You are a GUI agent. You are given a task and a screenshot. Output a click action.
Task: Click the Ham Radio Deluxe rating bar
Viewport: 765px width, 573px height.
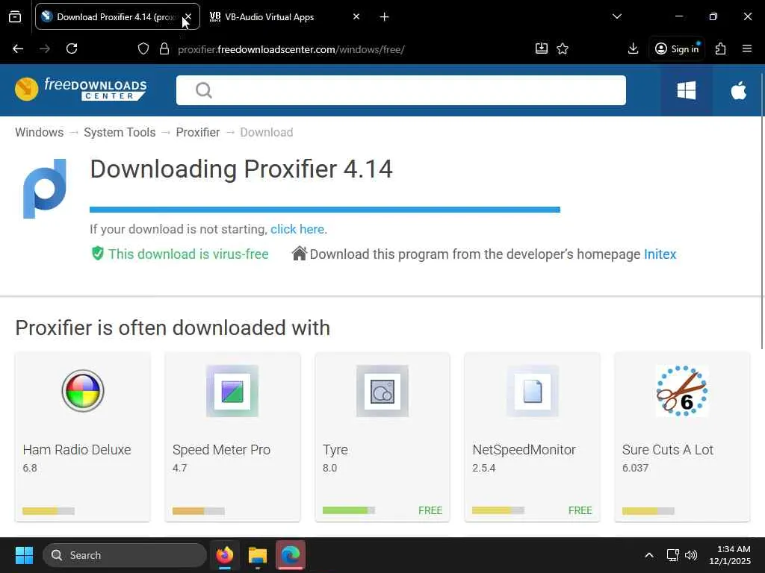point(49,510)
